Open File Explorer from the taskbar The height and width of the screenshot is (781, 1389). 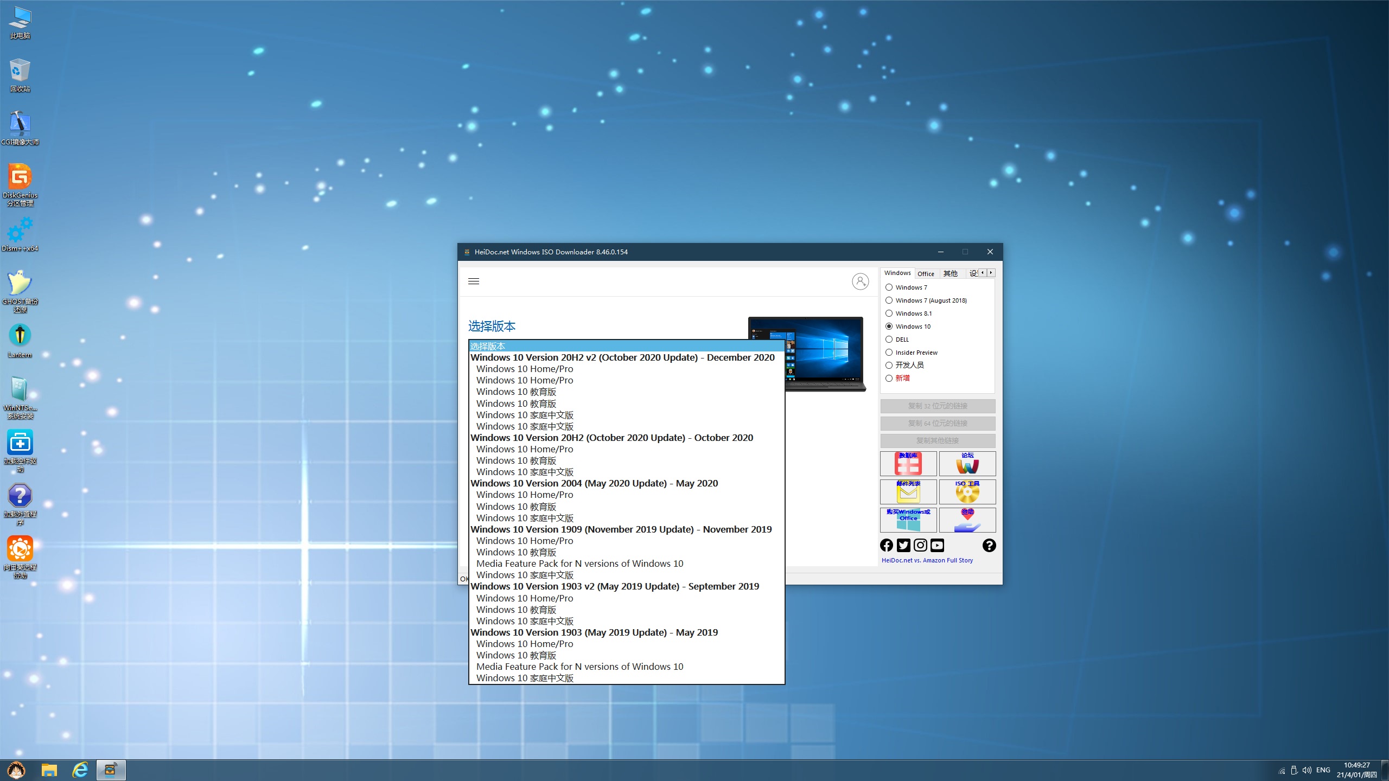point(49,770)
